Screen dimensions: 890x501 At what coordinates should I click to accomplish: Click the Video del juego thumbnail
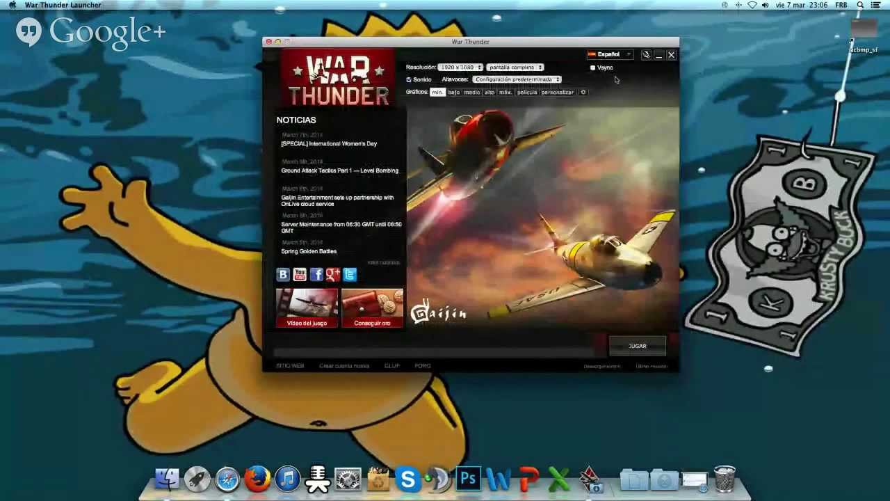point(307,308)
